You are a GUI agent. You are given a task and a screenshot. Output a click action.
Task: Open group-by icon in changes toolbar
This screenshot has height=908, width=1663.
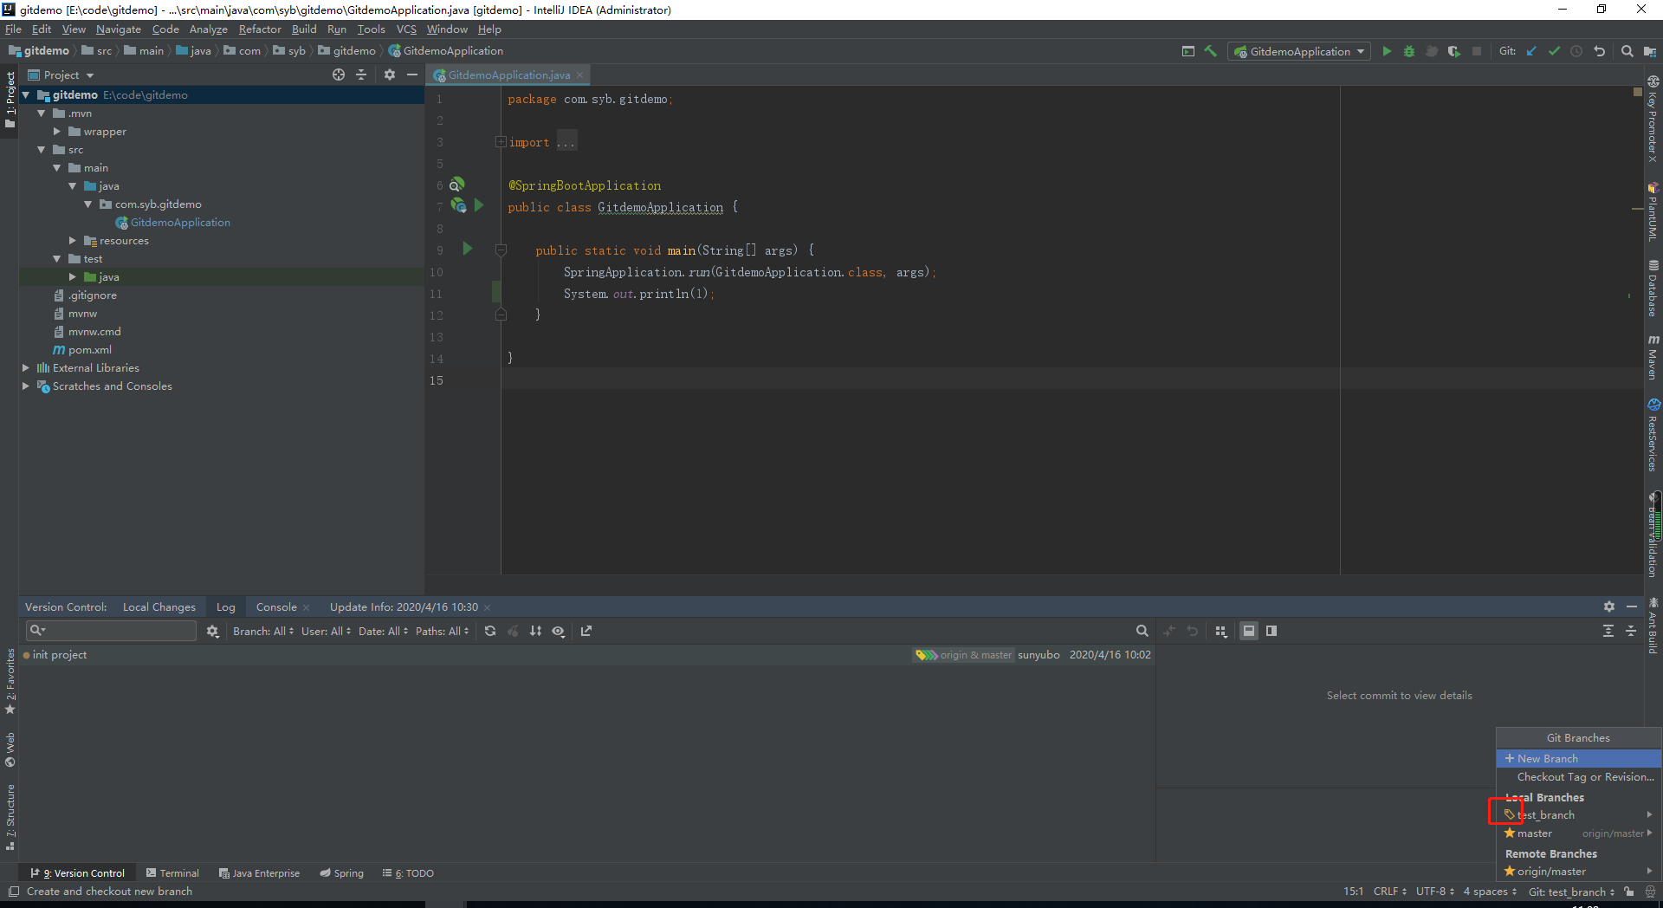click(1221, 631)
